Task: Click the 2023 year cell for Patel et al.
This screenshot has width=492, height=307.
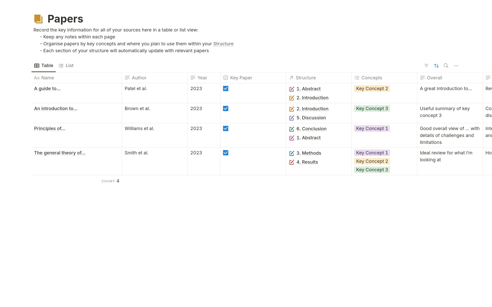Action: pos(204,93)
